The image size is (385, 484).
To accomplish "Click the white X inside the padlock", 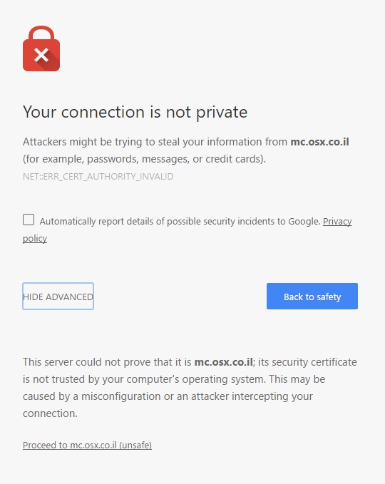I will (41, 56).
